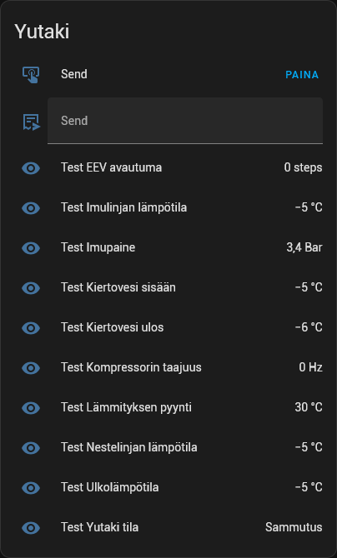Image resolution: width=337 pixels, height=558 pixels.
Task: Click the text-send icon beside the input
Action: pos(31,122)
